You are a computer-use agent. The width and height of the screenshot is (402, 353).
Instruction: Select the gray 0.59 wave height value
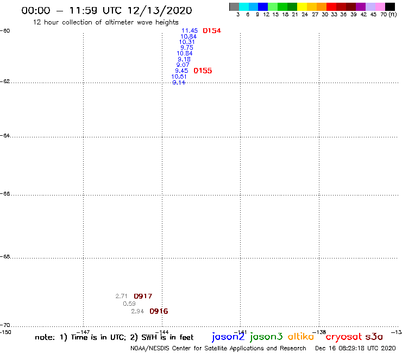coord(129,304)
